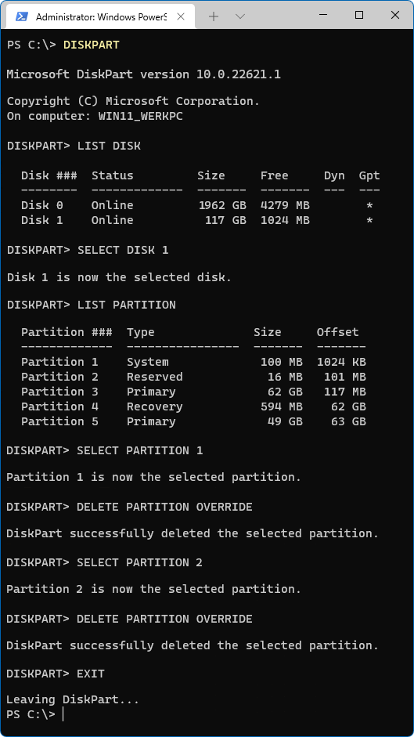
Task: Minimize the terminal window
Action: 323,15
